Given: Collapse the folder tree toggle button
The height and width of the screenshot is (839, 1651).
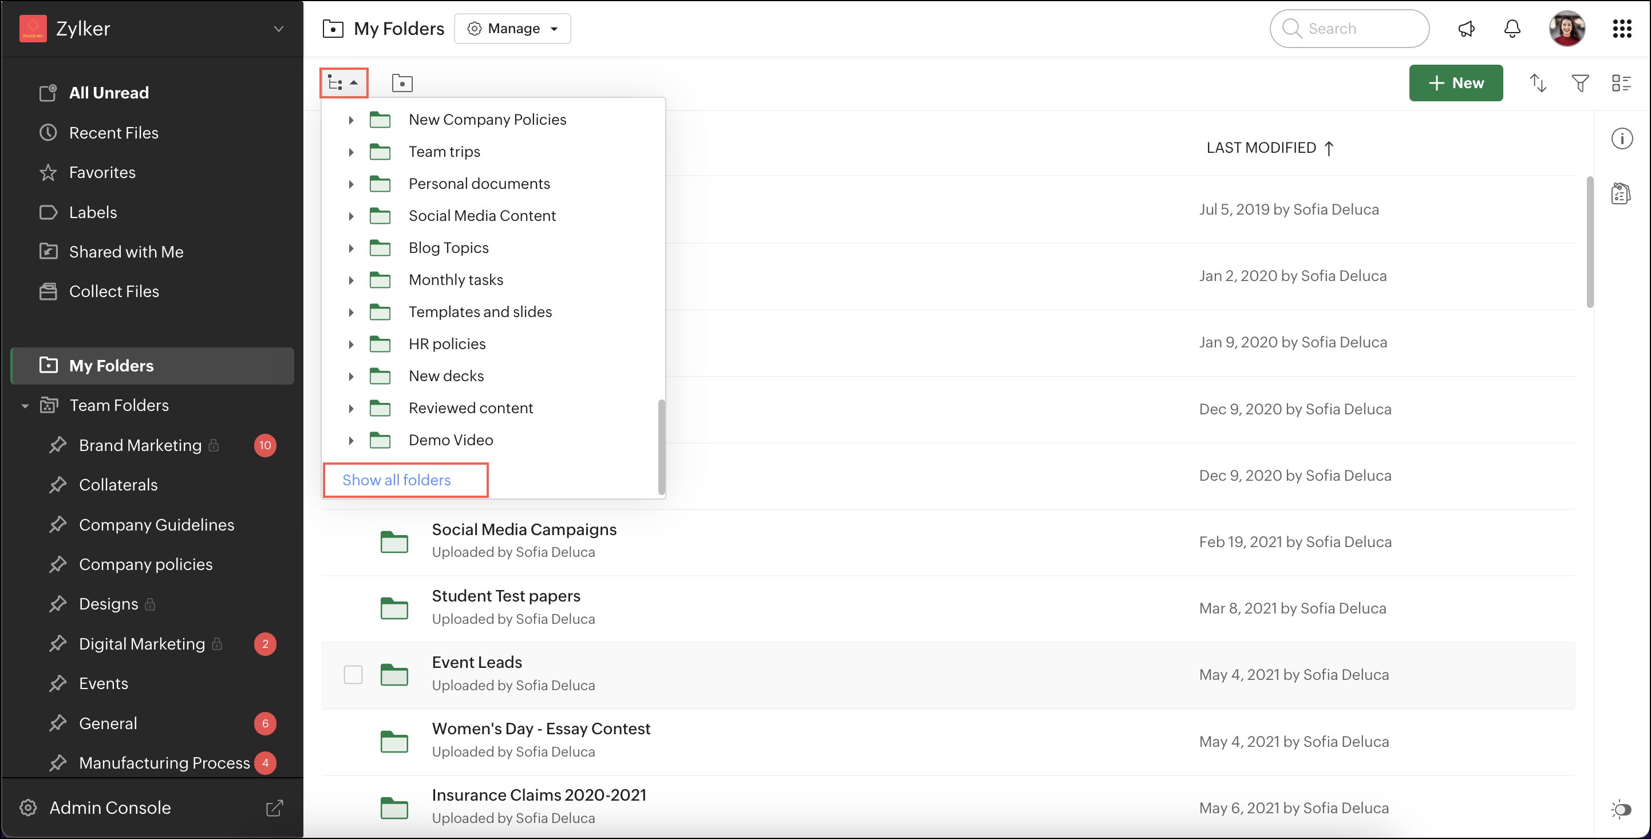Looking at the screenshot, I should [343, 82].
